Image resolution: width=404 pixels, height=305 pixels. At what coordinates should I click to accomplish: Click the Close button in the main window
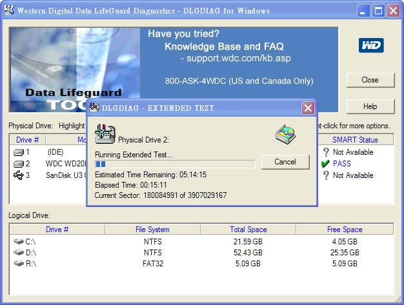[x=370, y=80]
